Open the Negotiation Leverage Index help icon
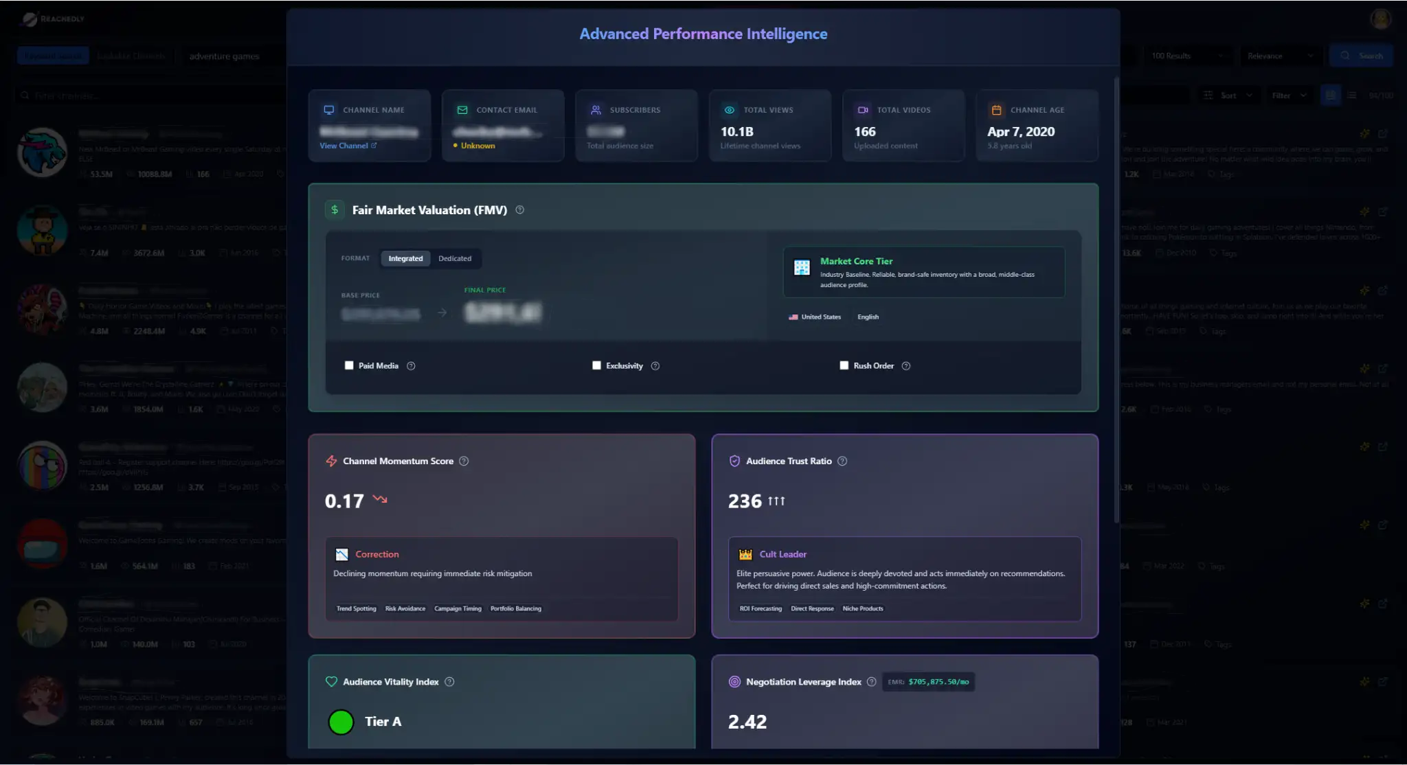1407x765 pixels. pyautogui.click(x=871, y=682)
